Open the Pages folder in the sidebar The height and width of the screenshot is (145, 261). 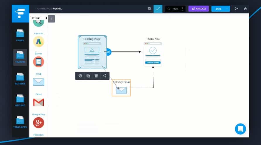click(20, 35)
